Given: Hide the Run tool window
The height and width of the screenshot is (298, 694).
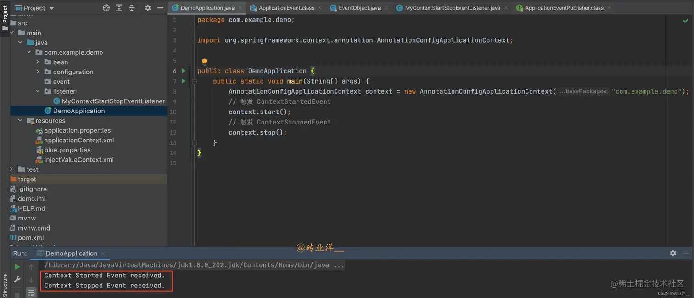Looking at the screenshot, I should pyautogui.click(x=686, y=253).
